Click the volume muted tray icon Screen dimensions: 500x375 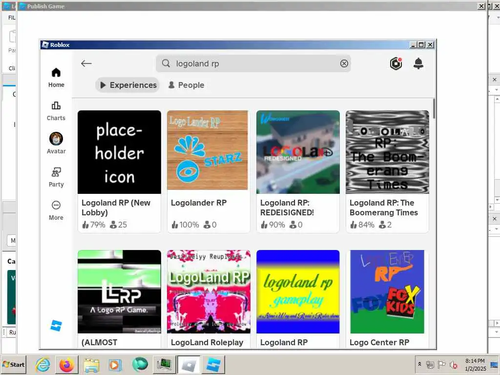(453, 364)
